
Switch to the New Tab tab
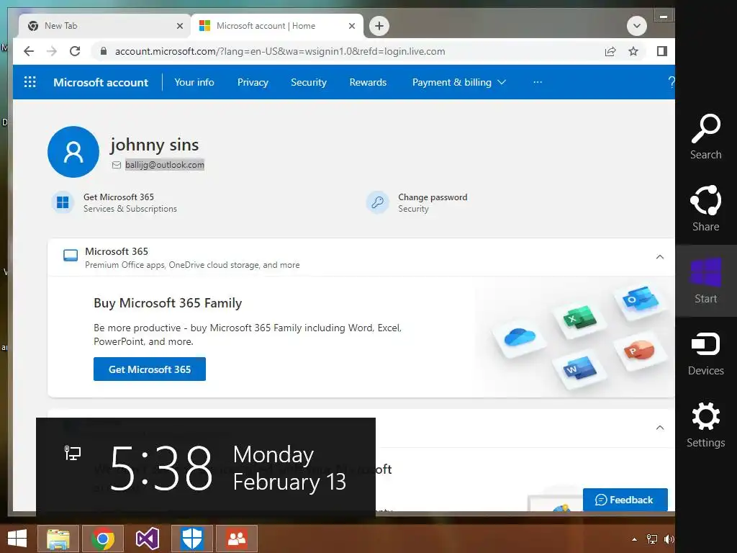tap(104, 26)
